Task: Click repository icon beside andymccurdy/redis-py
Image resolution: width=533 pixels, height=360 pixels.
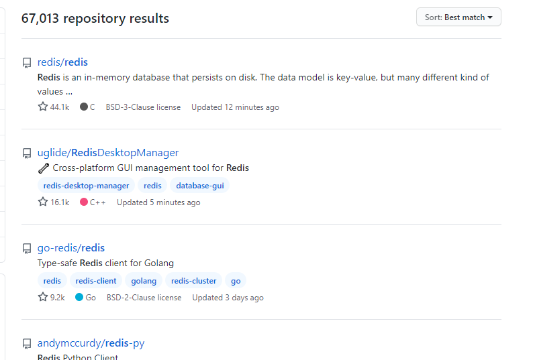Action: (27, 344)
